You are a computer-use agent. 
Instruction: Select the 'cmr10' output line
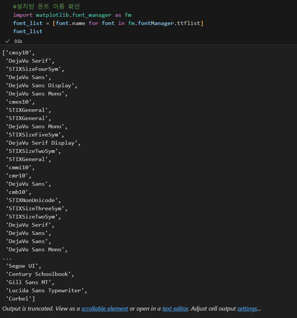pos(19,176)
